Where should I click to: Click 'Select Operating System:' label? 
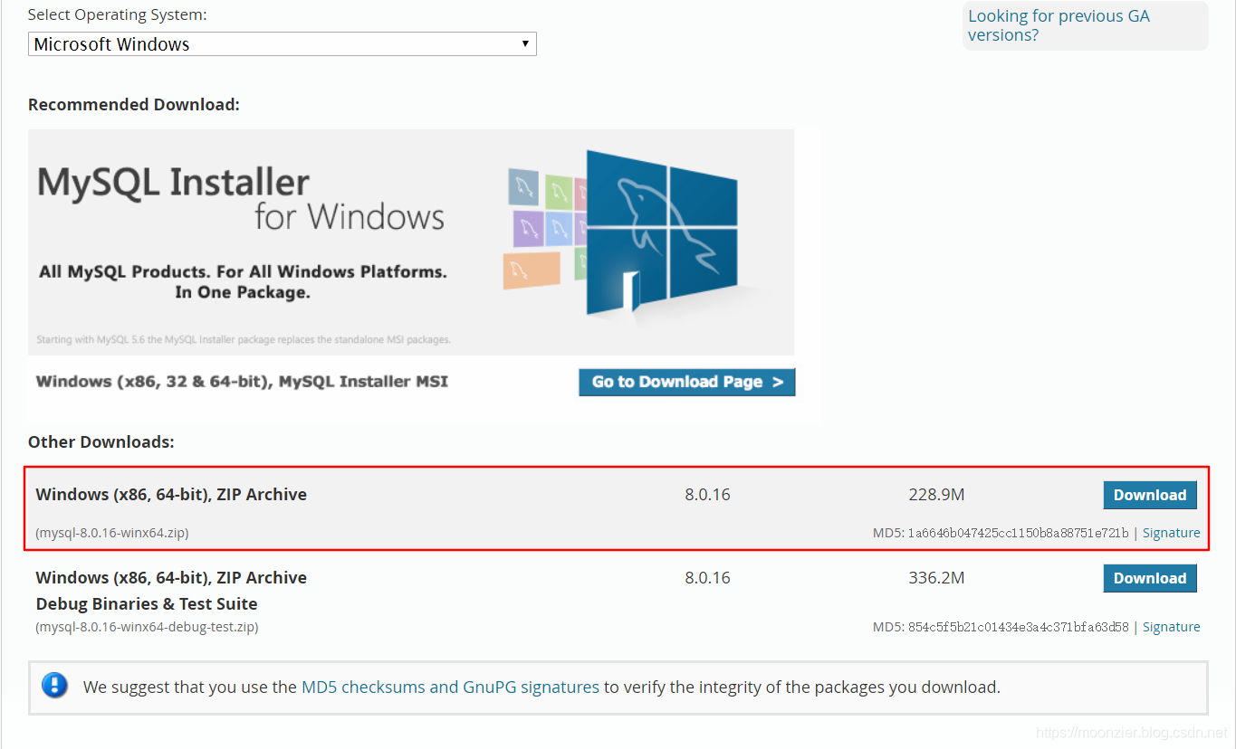118,15
